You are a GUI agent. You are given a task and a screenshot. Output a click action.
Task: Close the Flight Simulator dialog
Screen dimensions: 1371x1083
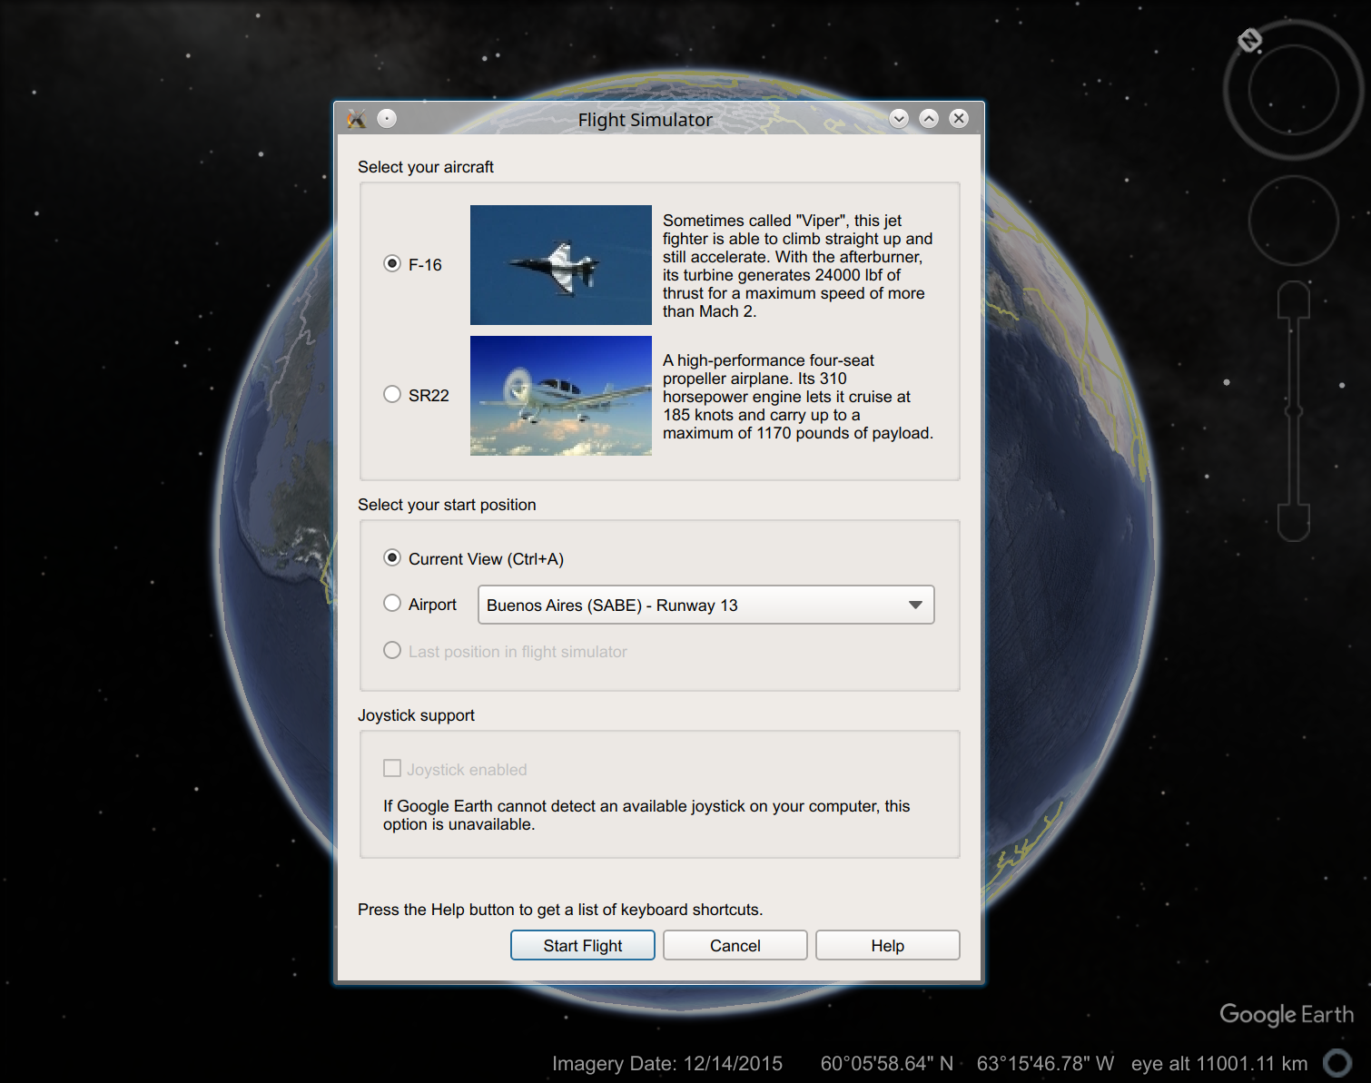pyautogui.click(x=959, y=119)
